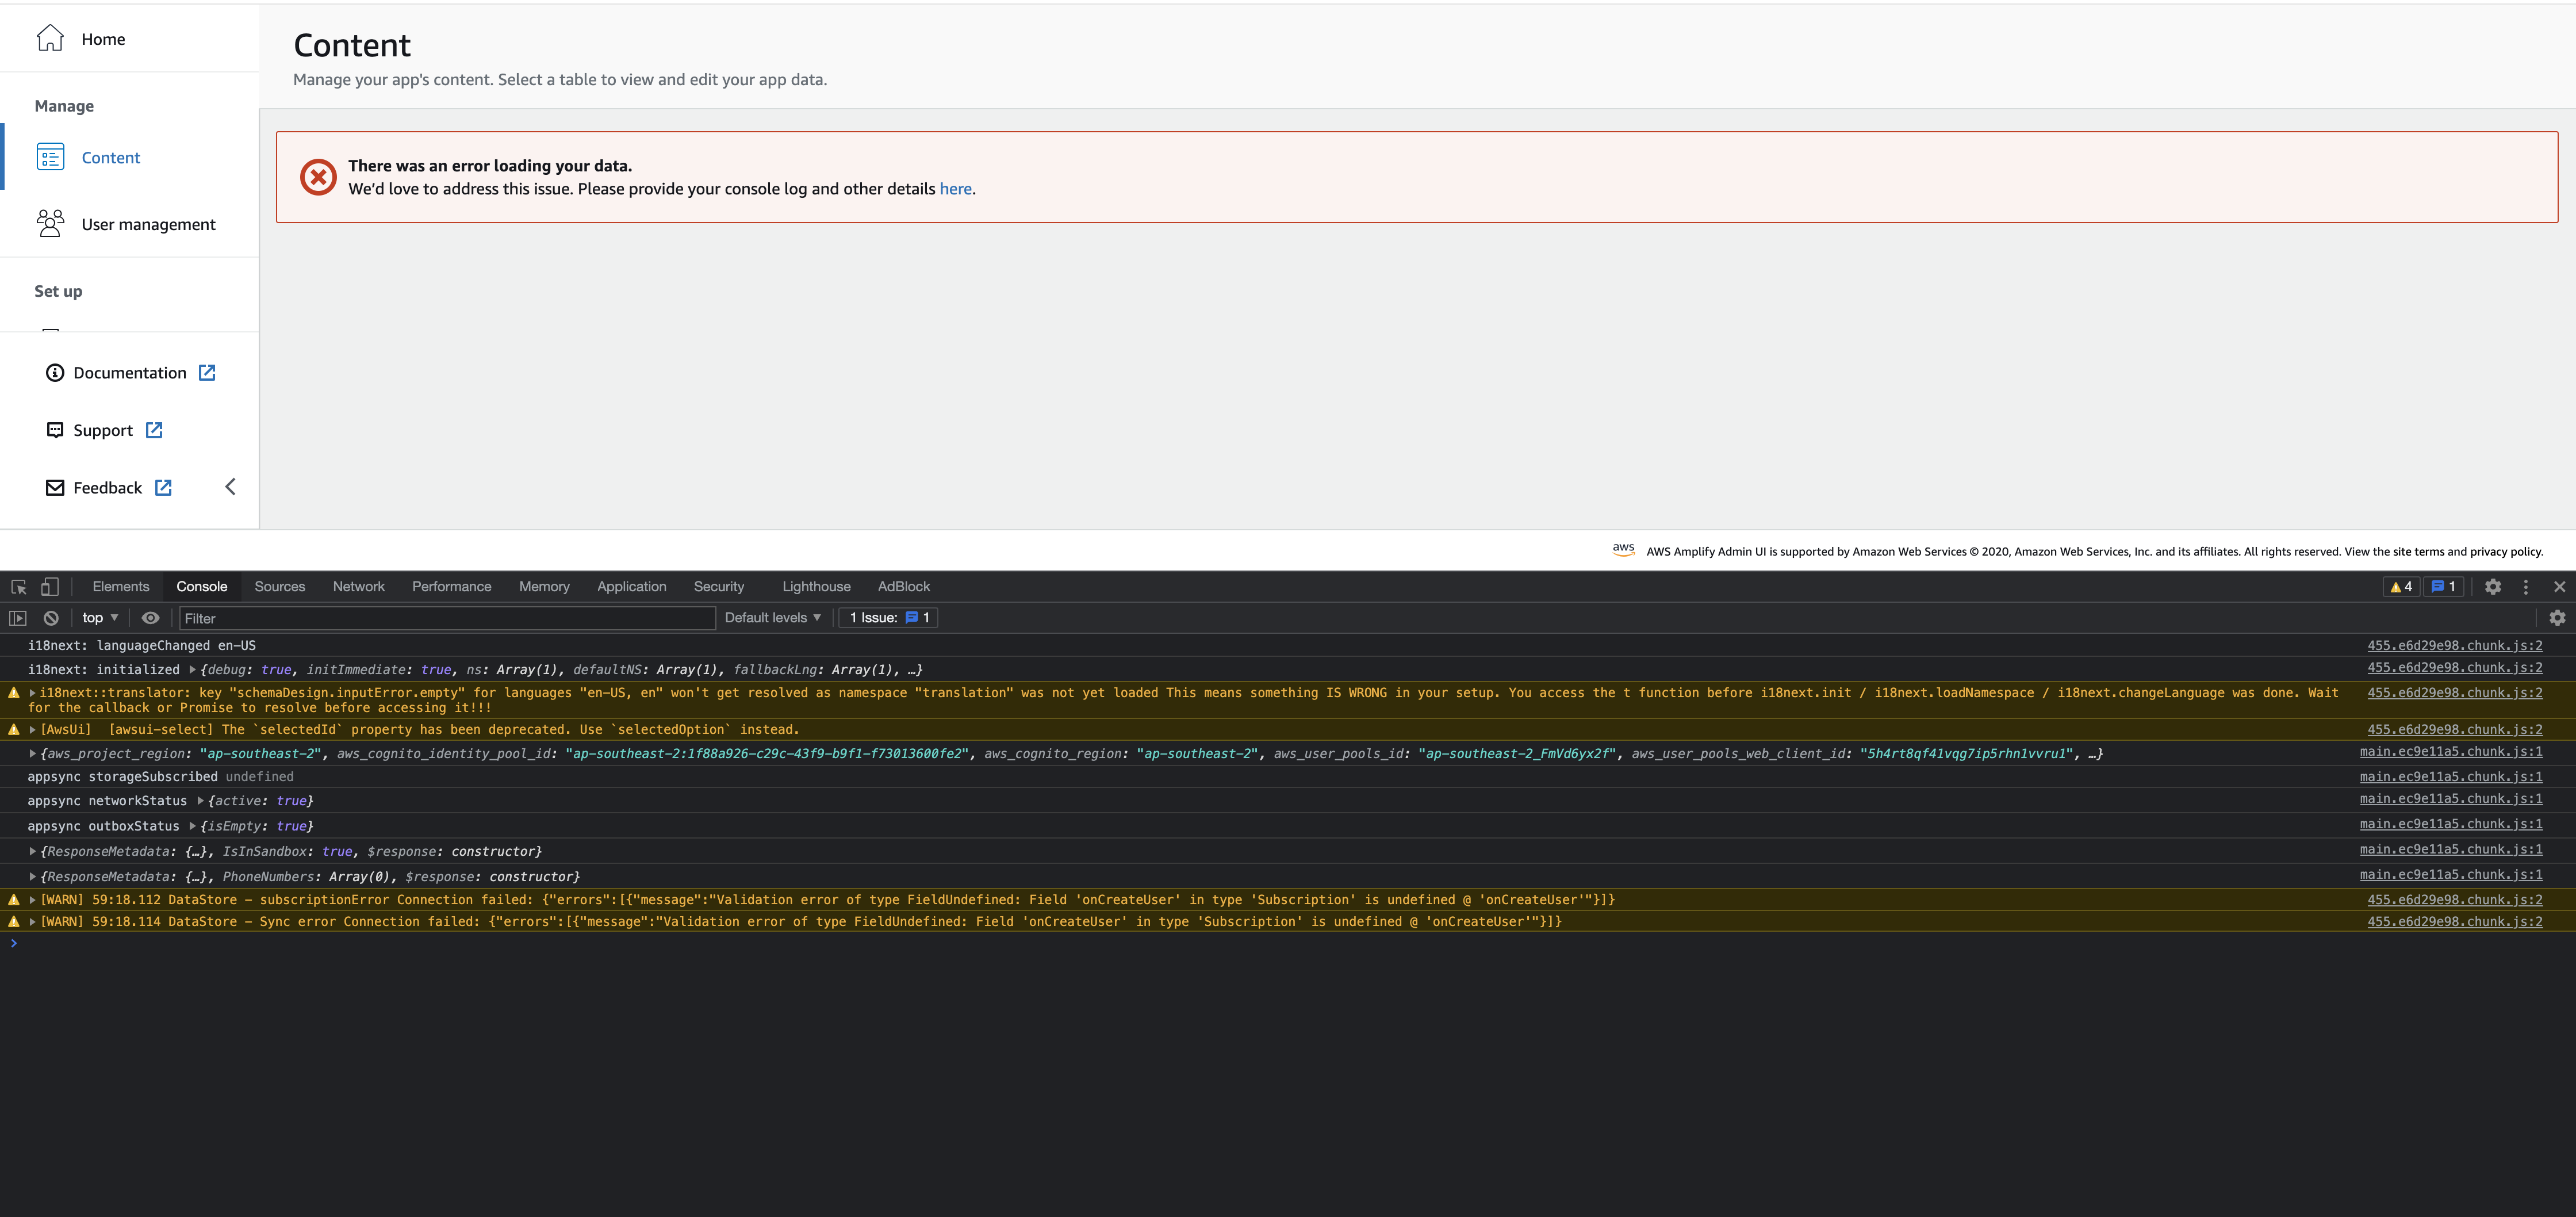
Task: Open DevTools settings gear
Action: coord(2494,586)
